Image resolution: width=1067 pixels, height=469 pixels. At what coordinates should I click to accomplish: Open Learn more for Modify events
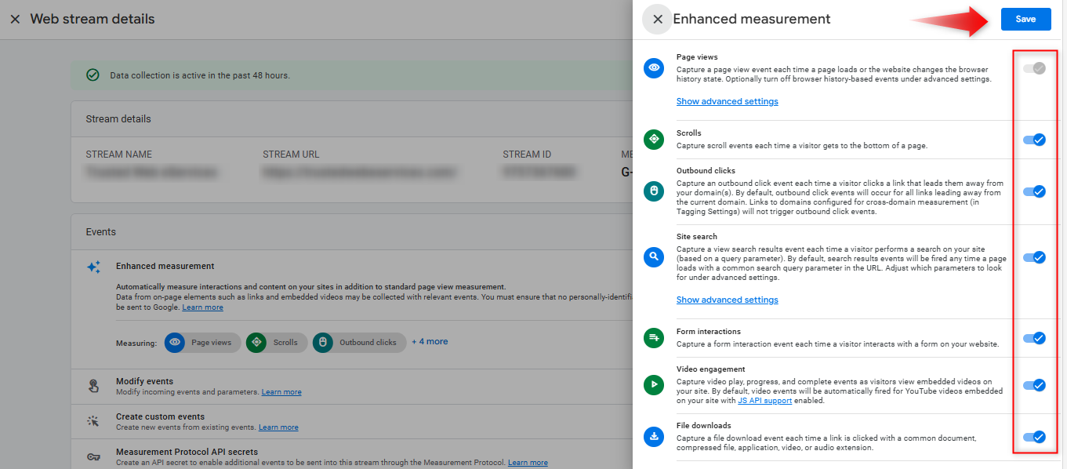click(281, 392)
